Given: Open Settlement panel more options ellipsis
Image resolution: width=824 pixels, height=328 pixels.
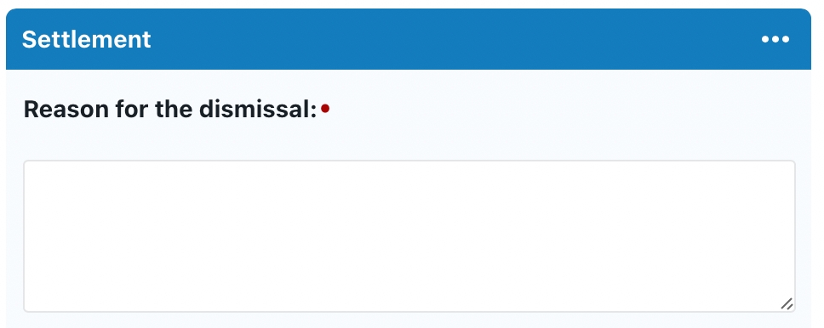Looking at the screenshot, I should tap(775, 39).
